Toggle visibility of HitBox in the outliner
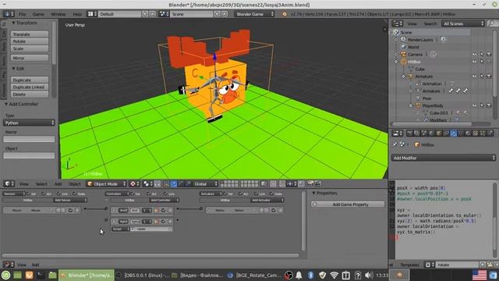 (x=475, y=62)
